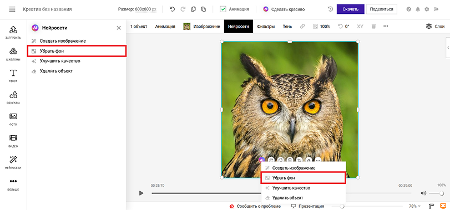The height and width of the screenshot is (210, 450).
Task: Expand the 78% zoom dropdown
Action: coord(414,206)
